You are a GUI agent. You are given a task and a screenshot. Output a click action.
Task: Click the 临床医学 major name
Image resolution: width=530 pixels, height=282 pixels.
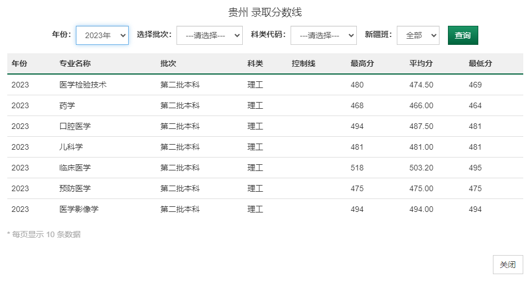75,168
